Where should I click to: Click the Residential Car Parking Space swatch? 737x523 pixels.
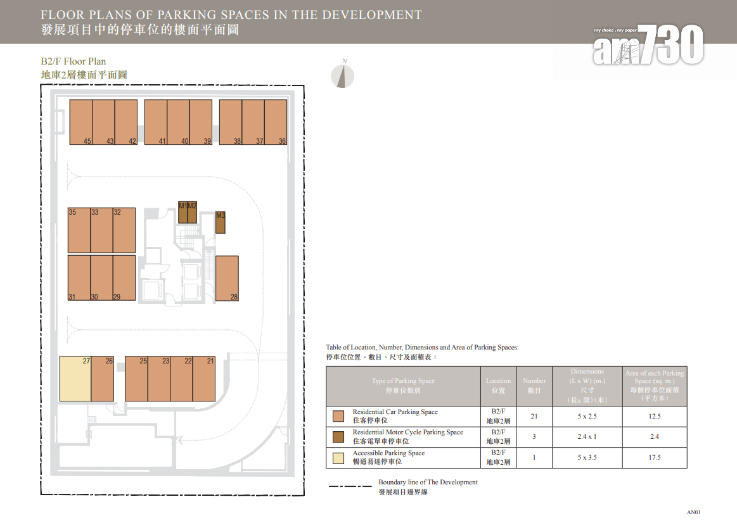pos(338,416)
